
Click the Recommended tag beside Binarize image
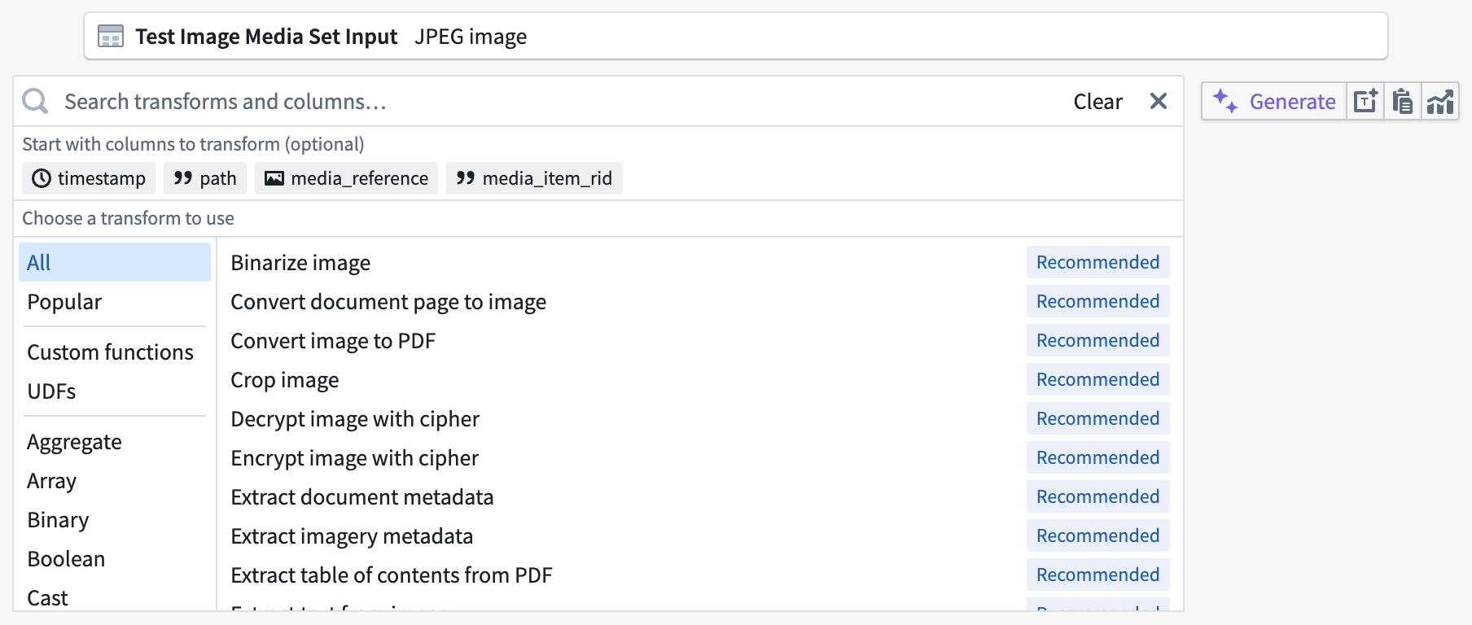(x=1097, y=262)
